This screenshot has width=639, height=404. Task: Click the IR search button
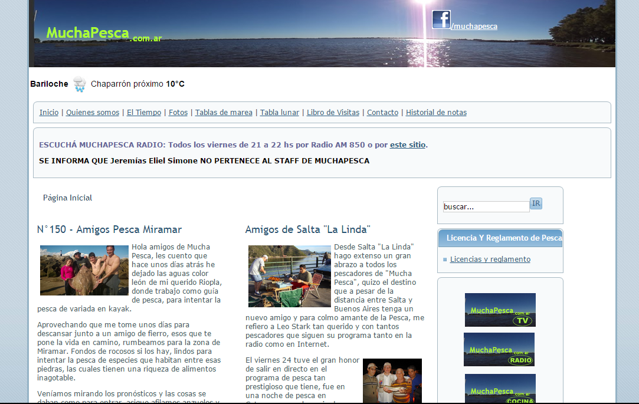(x=536, y=203)
